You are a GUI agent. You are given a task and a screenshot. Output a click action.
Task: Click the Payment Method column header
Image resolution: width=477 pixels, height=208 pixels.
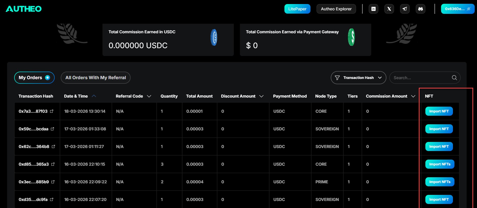(290, 96)
